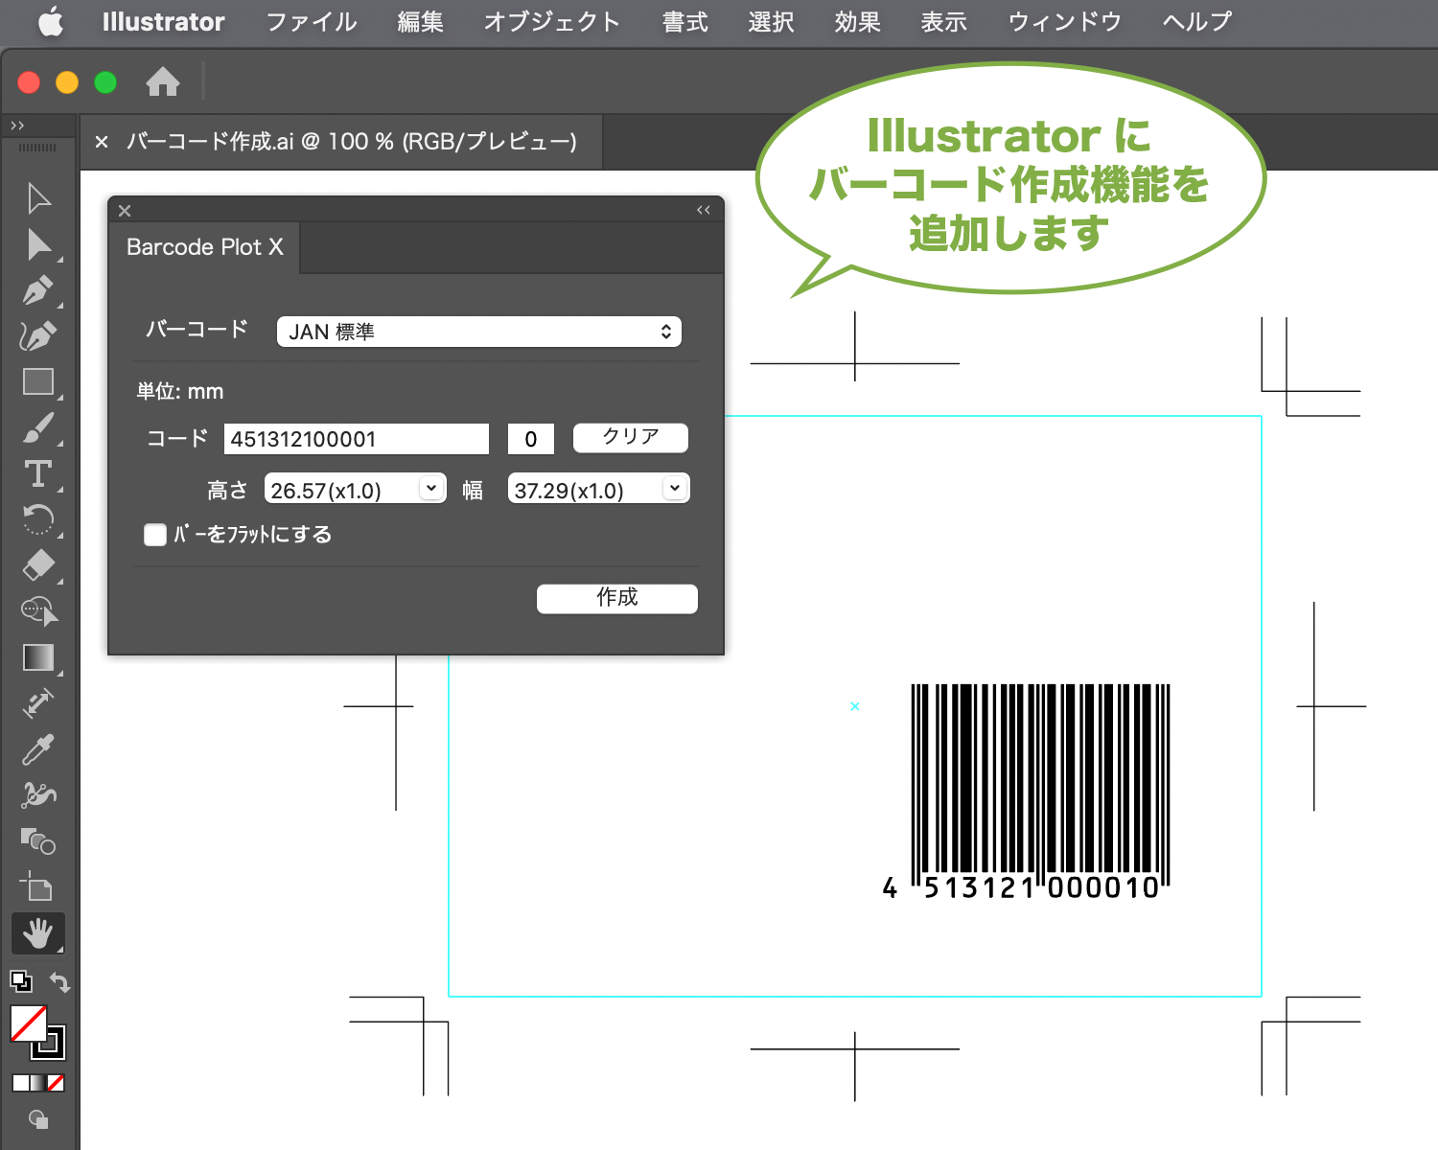Open the ファイル menu
This screenshot has height=1150, width=1438.
click(312, 21)
